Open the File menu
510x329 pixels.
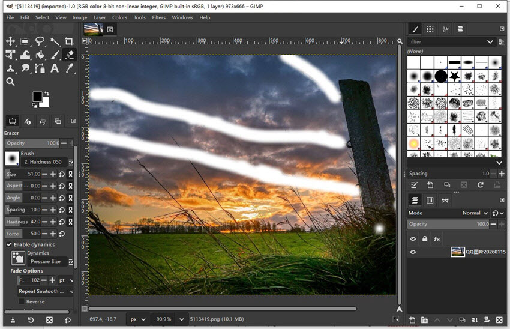[x=10, y=17]
